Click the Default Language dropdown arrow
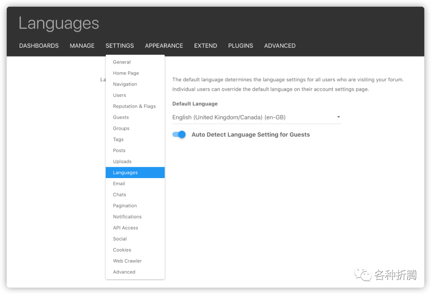 point(338,117)
